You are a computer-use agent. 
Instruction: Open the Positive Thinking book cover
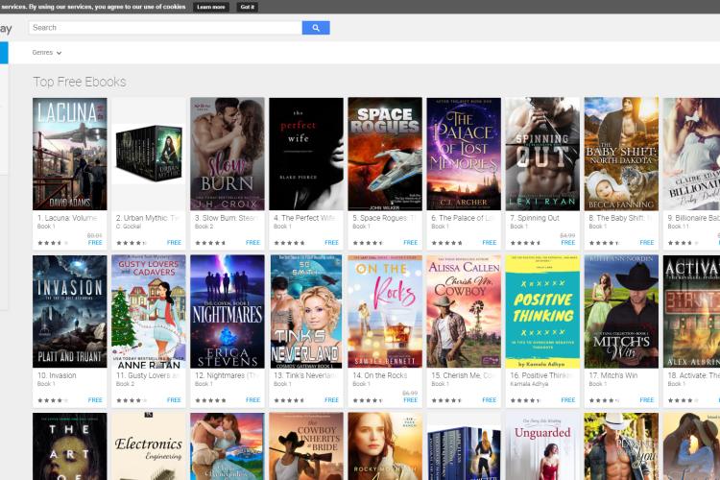[x=542, y=311]
